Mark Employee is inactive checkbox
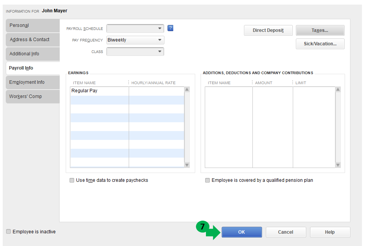This screenshot has height=246, width=365. [8, 231]
